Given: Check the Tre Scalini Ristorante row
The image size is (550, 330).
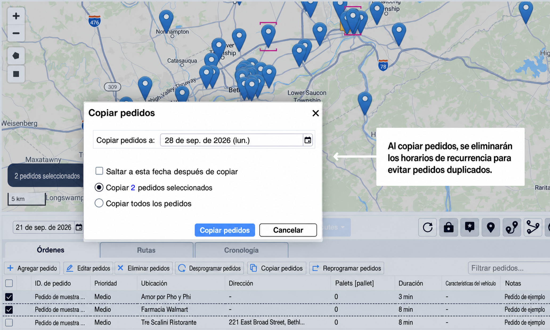Looking at the screenshot, I should coord(9,323).
